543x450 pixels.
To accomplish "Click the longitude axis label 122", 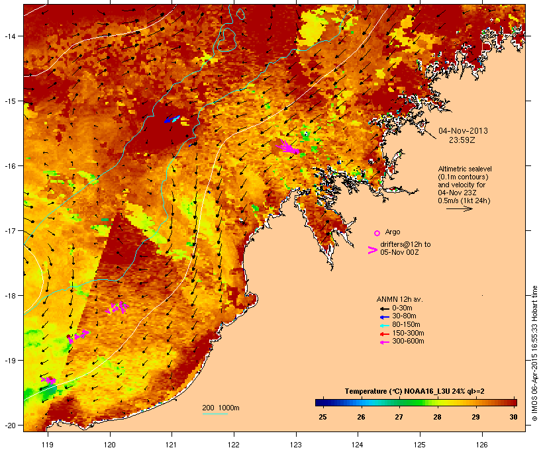I will tap(234, 445).
